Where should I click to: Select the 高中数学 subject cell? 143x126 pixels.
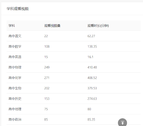click(x=15, y=46)
